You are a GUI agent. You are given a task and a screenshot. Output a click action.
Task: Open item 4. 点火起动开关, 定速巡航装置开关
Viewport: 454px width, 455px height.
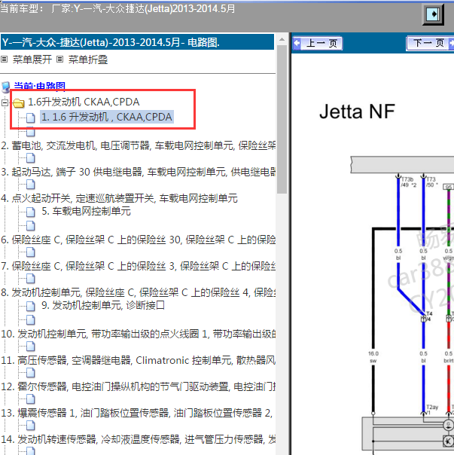(x=119, y=198)
